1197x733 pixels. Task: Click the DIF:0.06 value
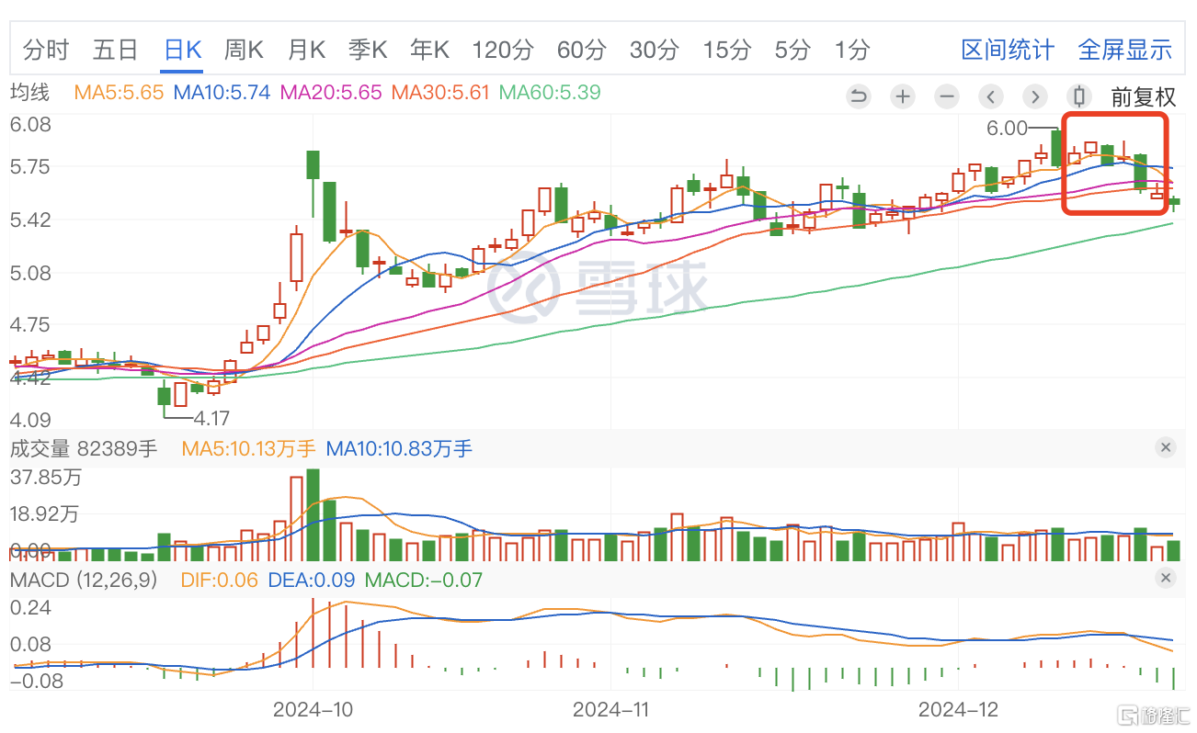click(219, 581)
